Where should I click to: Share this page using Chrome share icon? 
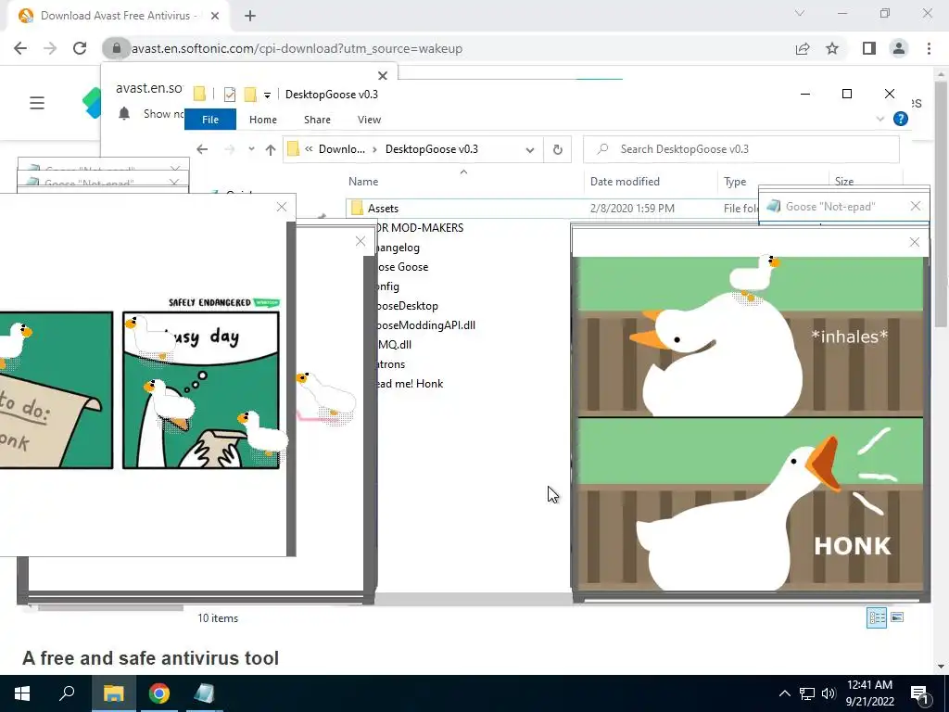point(803,48)
